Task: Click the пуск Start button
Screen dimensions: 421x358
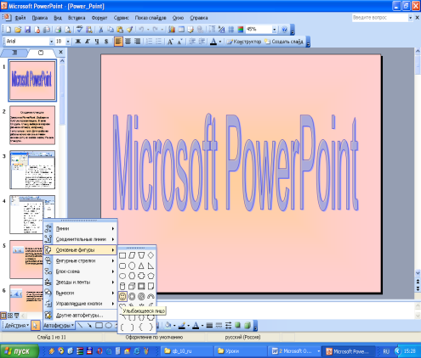Action: [x=20, y=351]
